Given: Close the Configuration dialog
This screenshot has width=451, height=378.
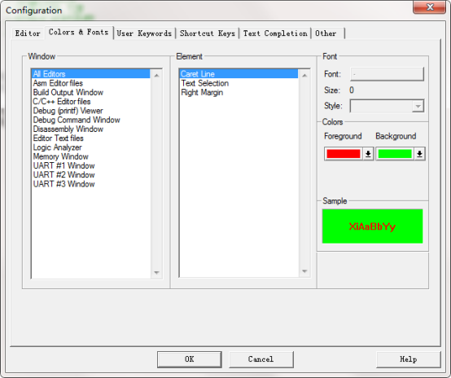Looking at the screenshot, I should [x=429, y=7].
